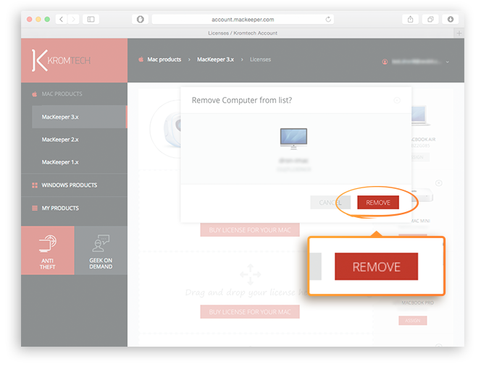Click the iMac computer thumbnail in dialog
Image resolution: width=481 pixels, height=372 pixels.
click(x=293, y=139)
